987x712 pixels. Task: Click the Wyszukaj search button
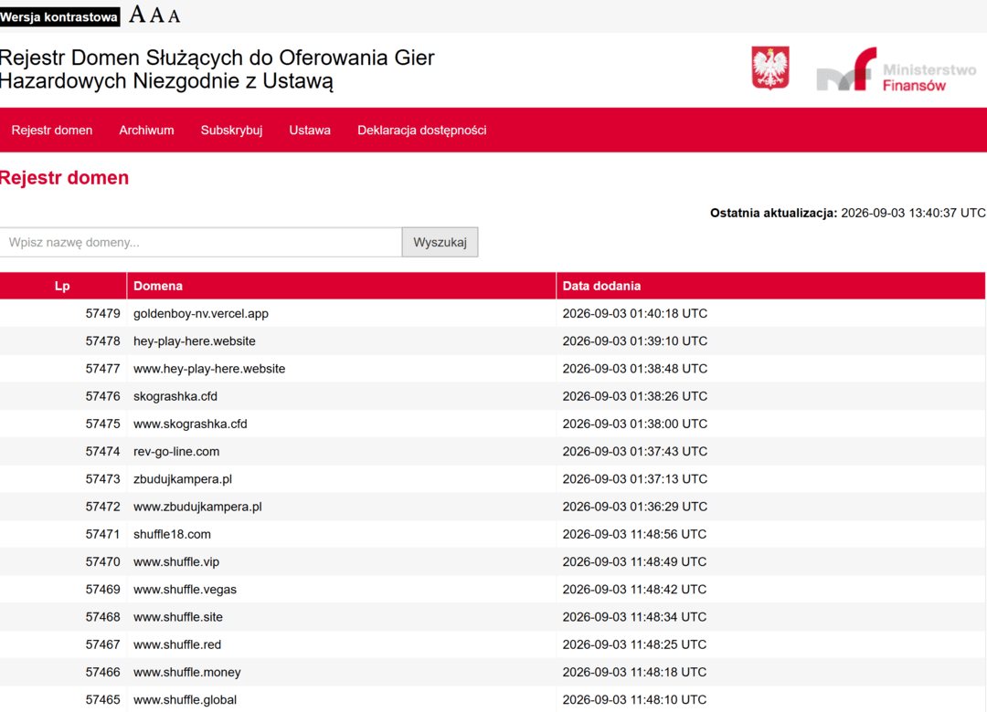pos(440,242)
